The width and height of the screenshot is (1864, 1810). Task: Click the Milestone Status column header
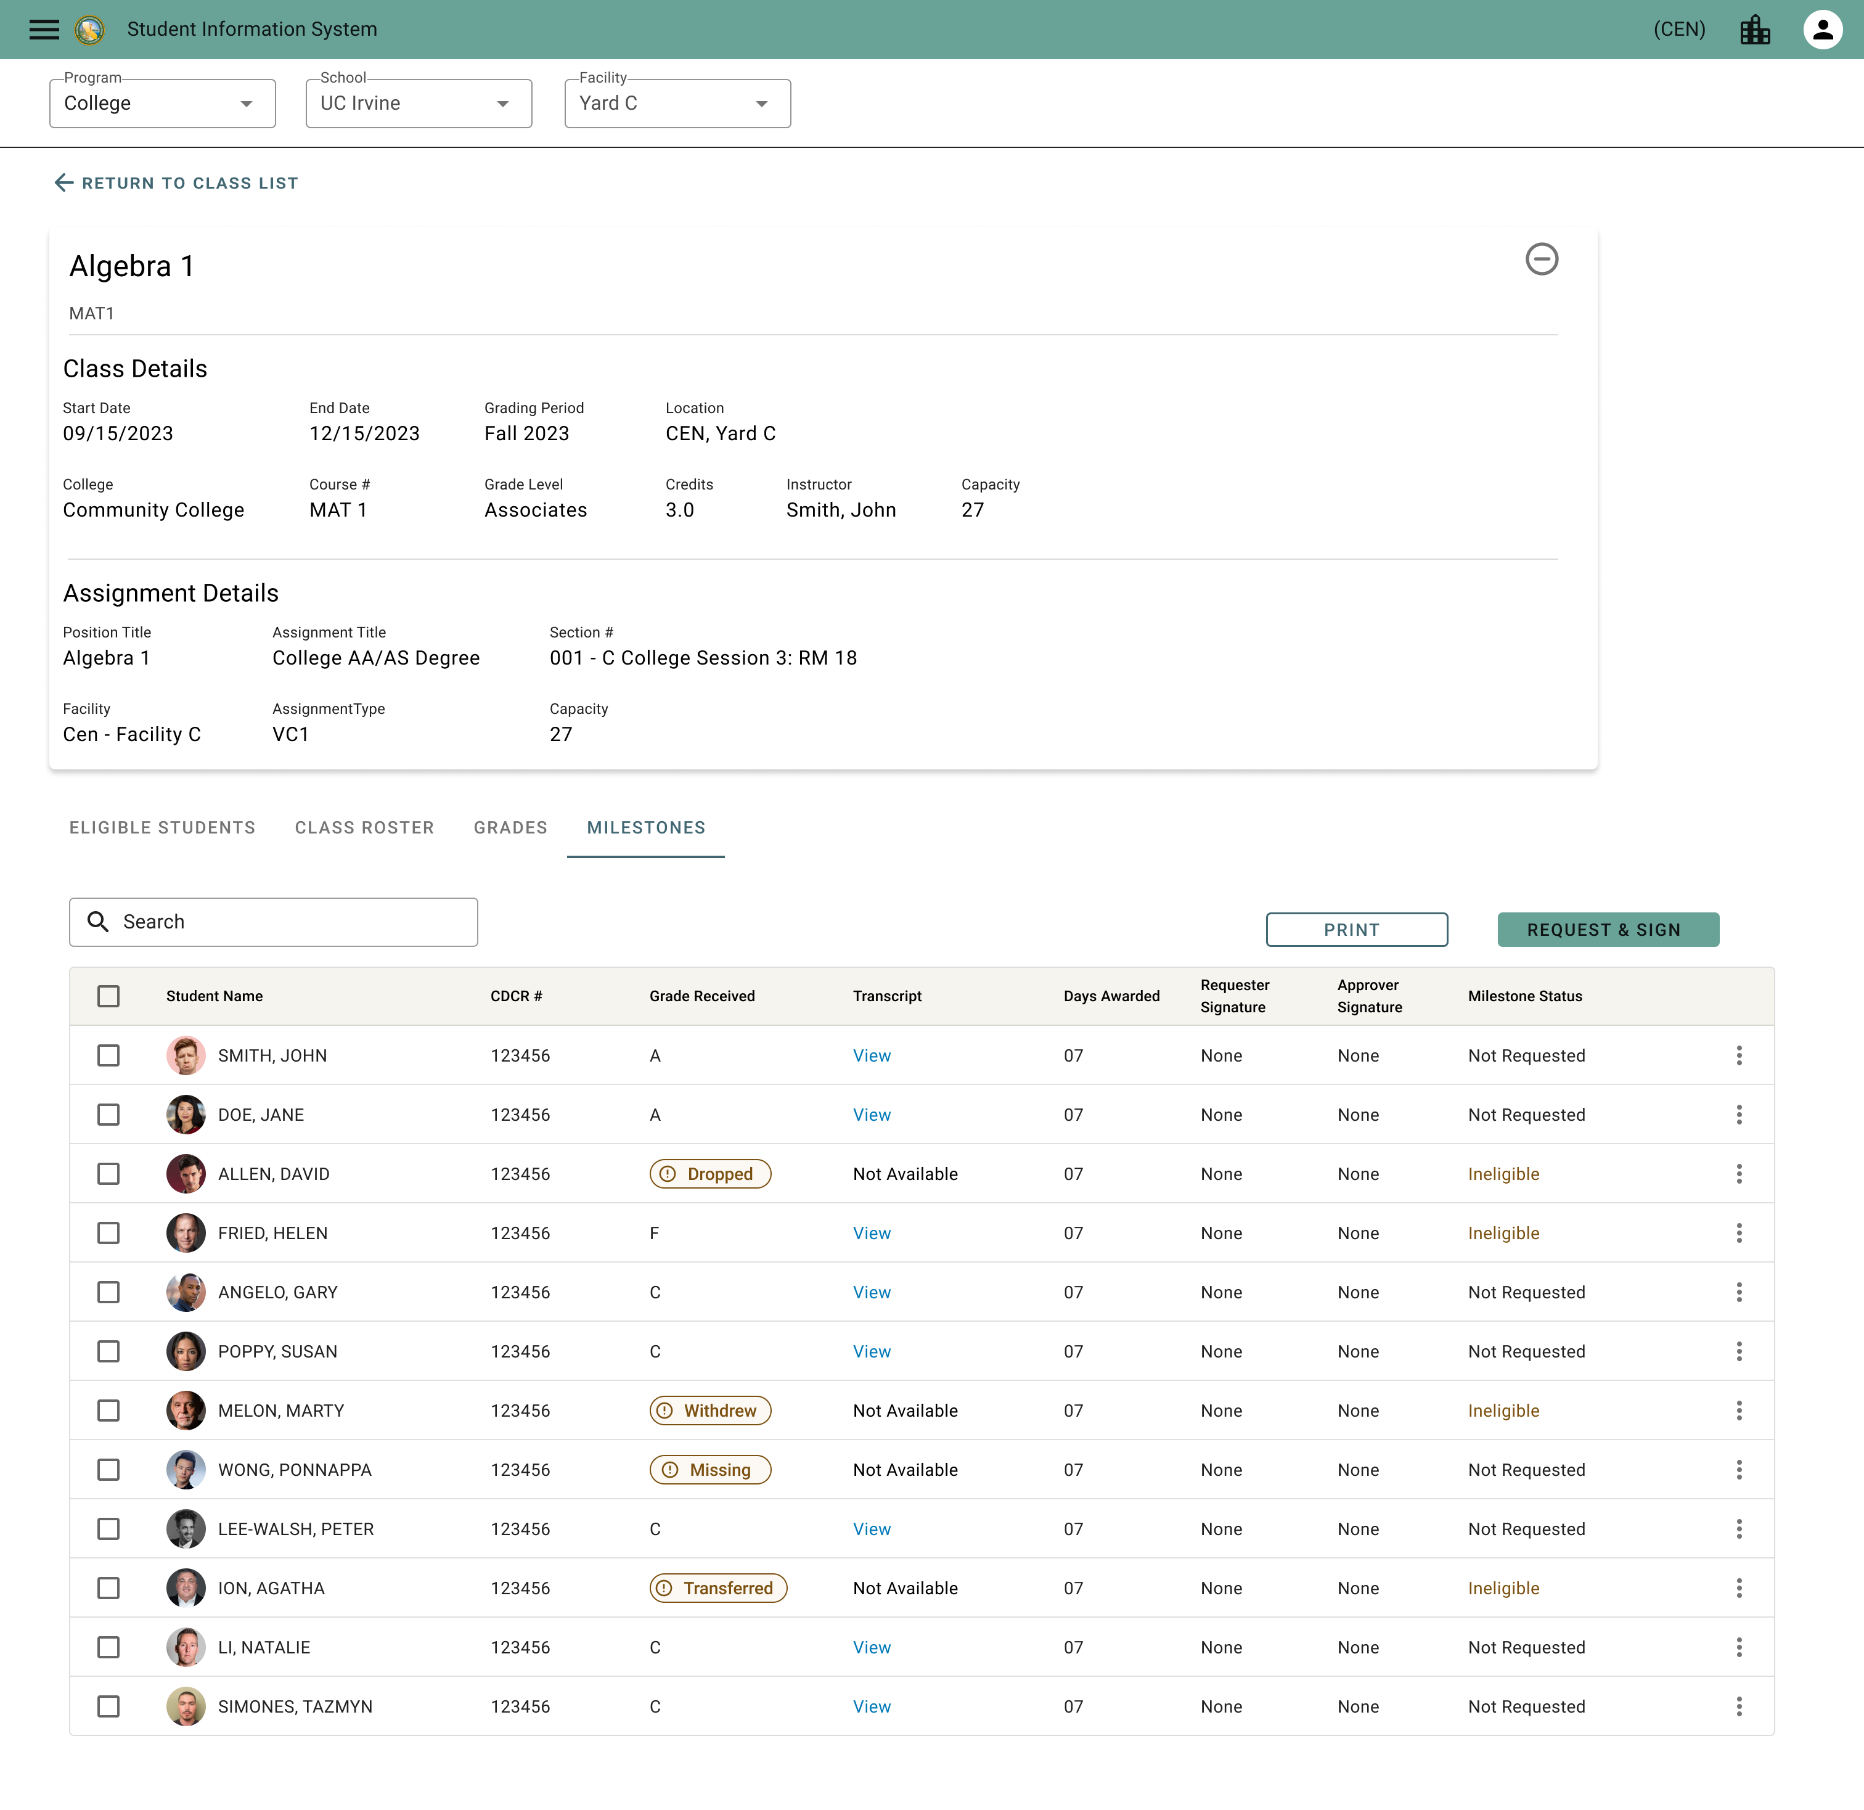click(x=1524, y=995)
